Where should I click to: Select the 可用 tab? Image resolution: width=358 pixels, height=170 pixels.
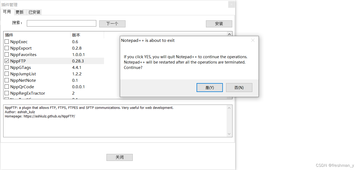7,12
